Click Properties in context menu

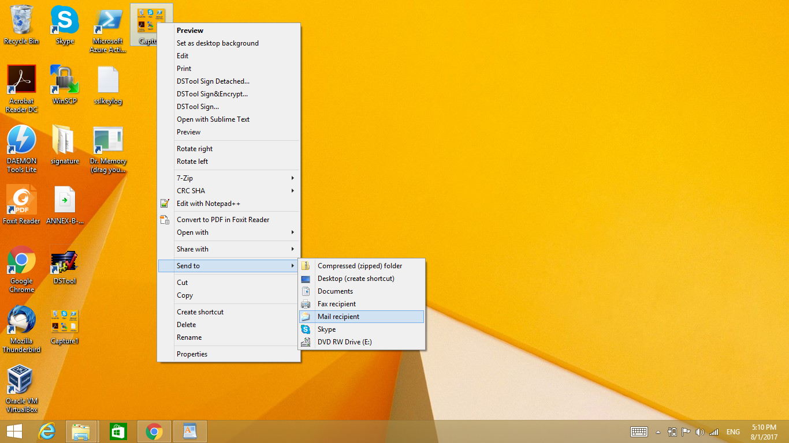(x=192, y=354)
